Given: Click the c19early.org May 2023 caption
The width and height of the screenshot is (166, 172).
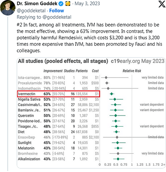Looking at the screenshot, I should click(137, 61).
